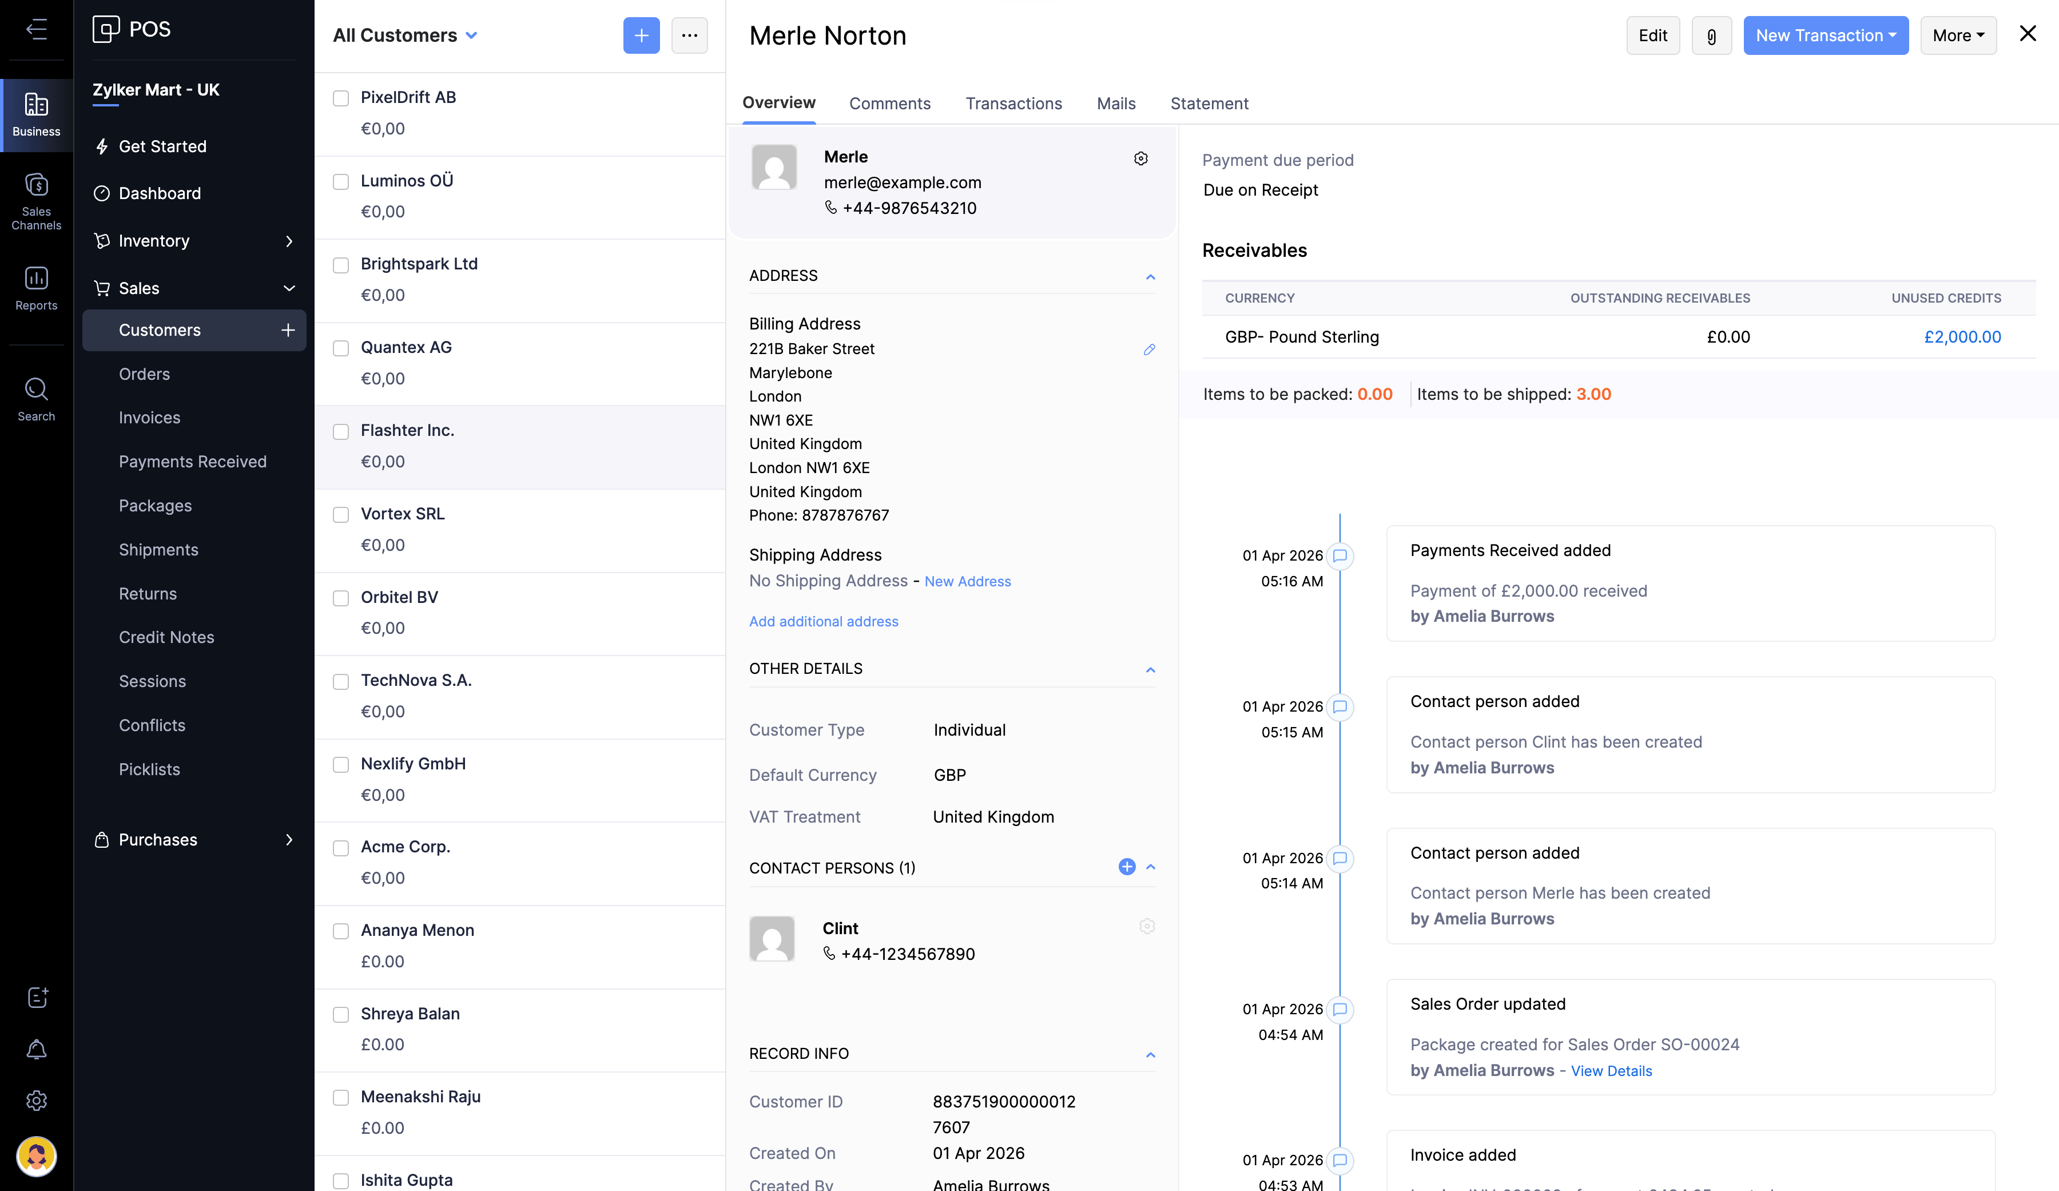Check the PixelDrift AB checkbox
Screen dimensions: 2059x1191
pos(341,98)
